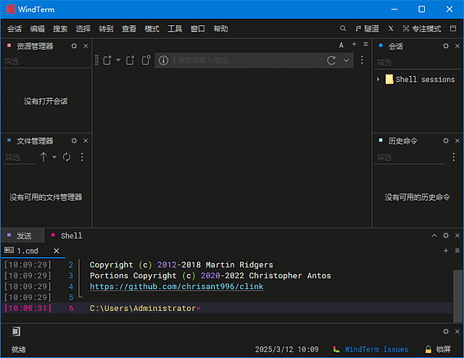Open the center pane tab list menu
Image resolution: width=464 pixels, height=358 pixels.
(365, 44)
